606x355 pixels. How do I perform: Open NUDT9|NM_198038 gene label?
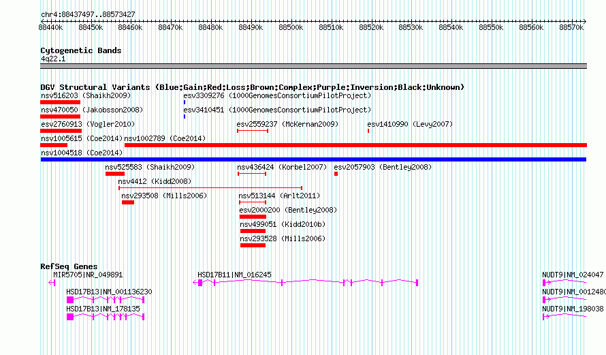click(x=573, y=309)
